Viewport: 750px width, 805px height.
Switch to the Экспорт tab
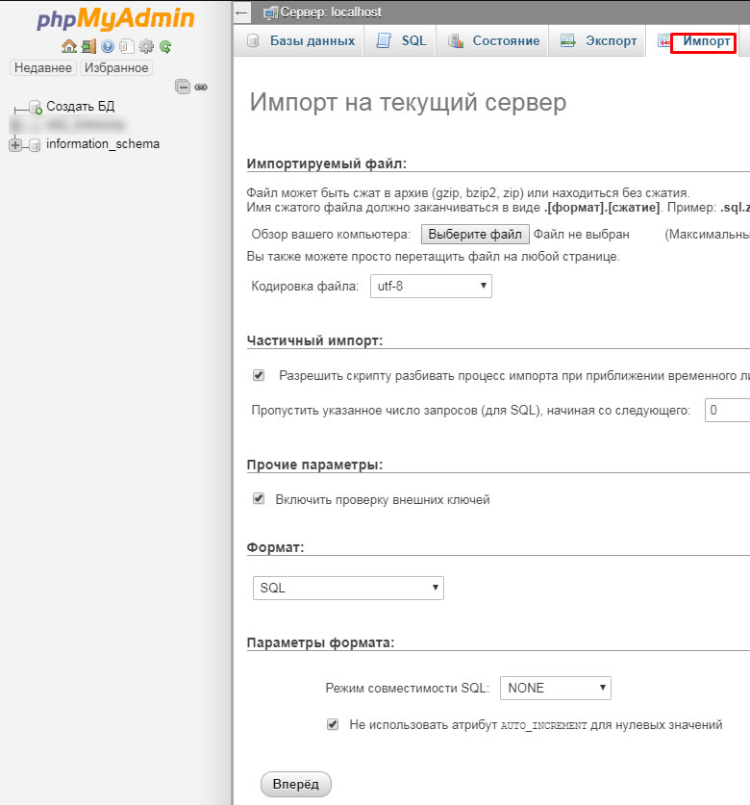[x=599, y=41]
